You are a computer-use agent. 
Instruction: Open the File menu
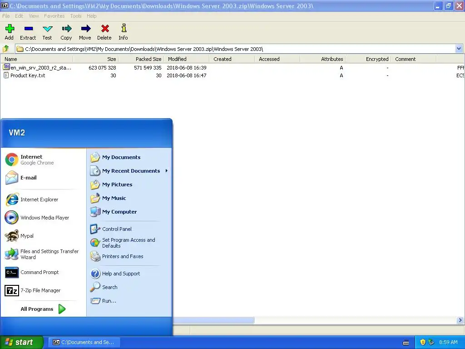tap(6, 16)
